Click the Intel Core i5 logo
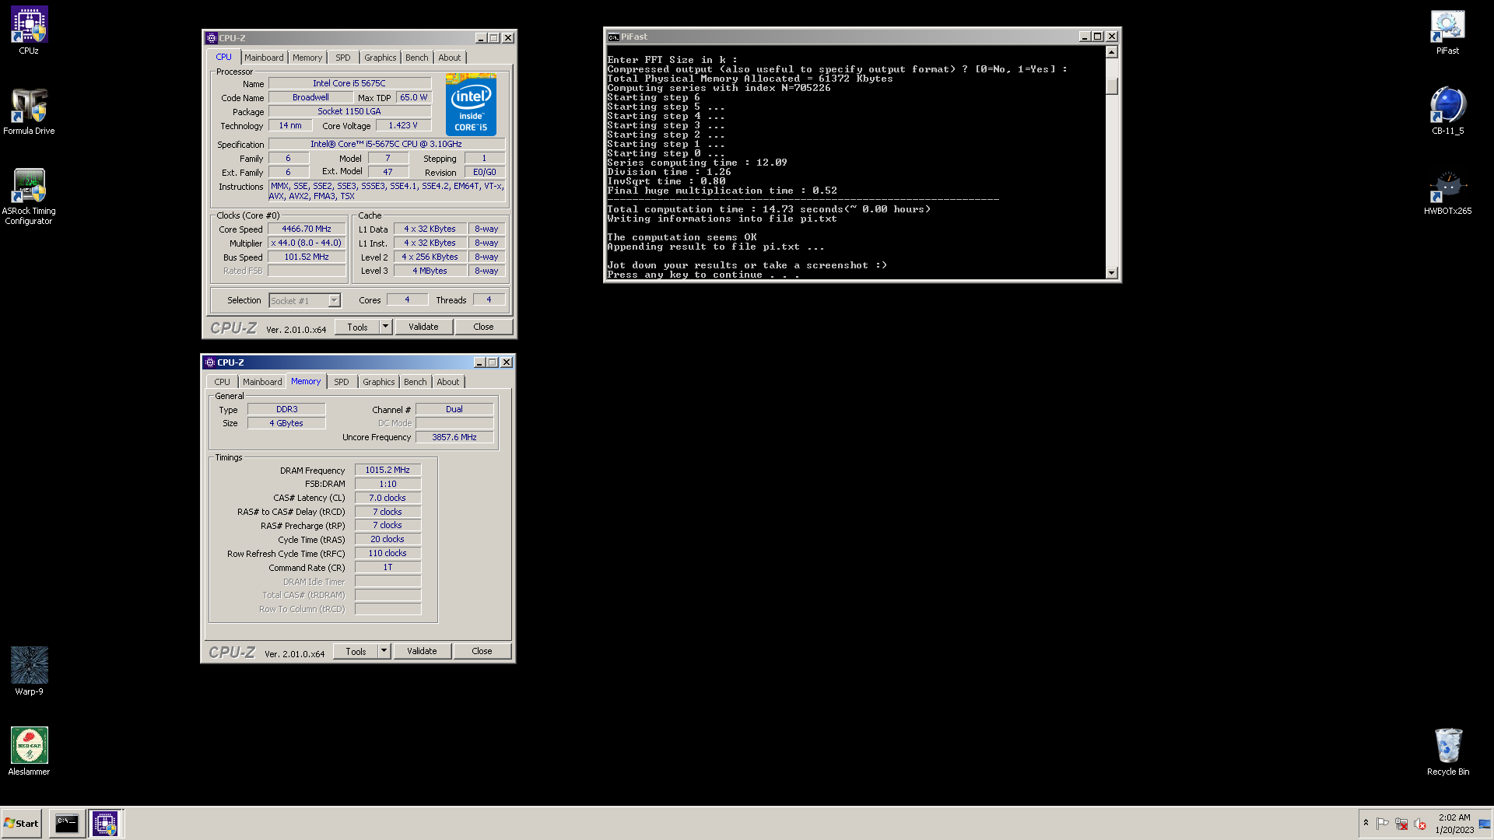The image size is (1494, 840). [471, 104]
